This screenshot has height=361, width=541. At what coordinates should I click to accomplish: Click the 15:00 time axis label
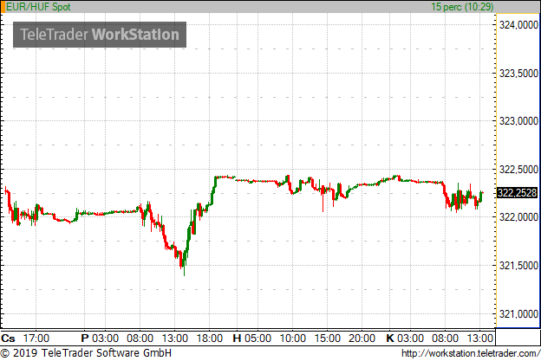[328, 338]
